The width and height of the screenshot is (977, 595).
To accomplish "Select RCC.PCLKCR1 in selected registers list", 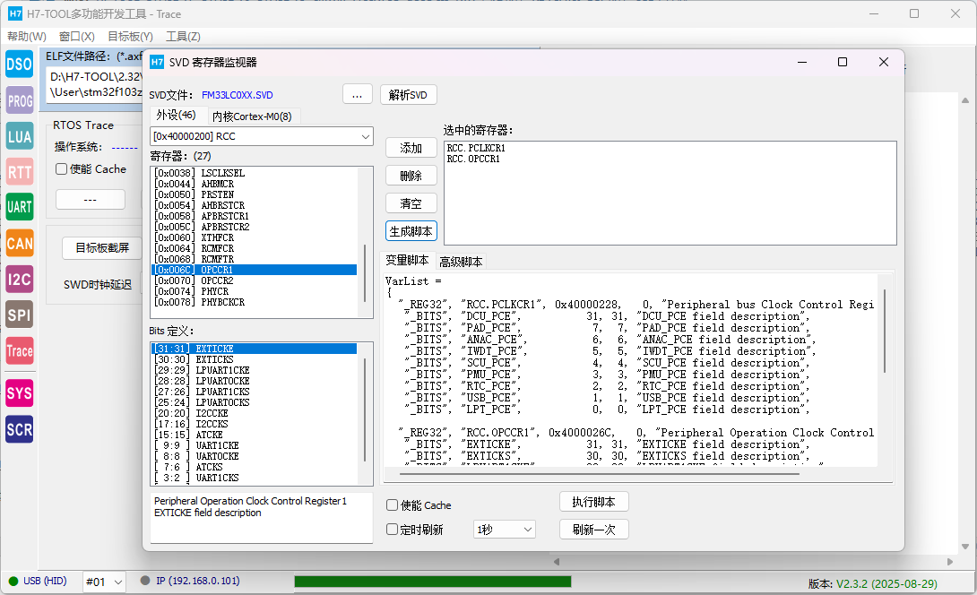I will [476, 148].
